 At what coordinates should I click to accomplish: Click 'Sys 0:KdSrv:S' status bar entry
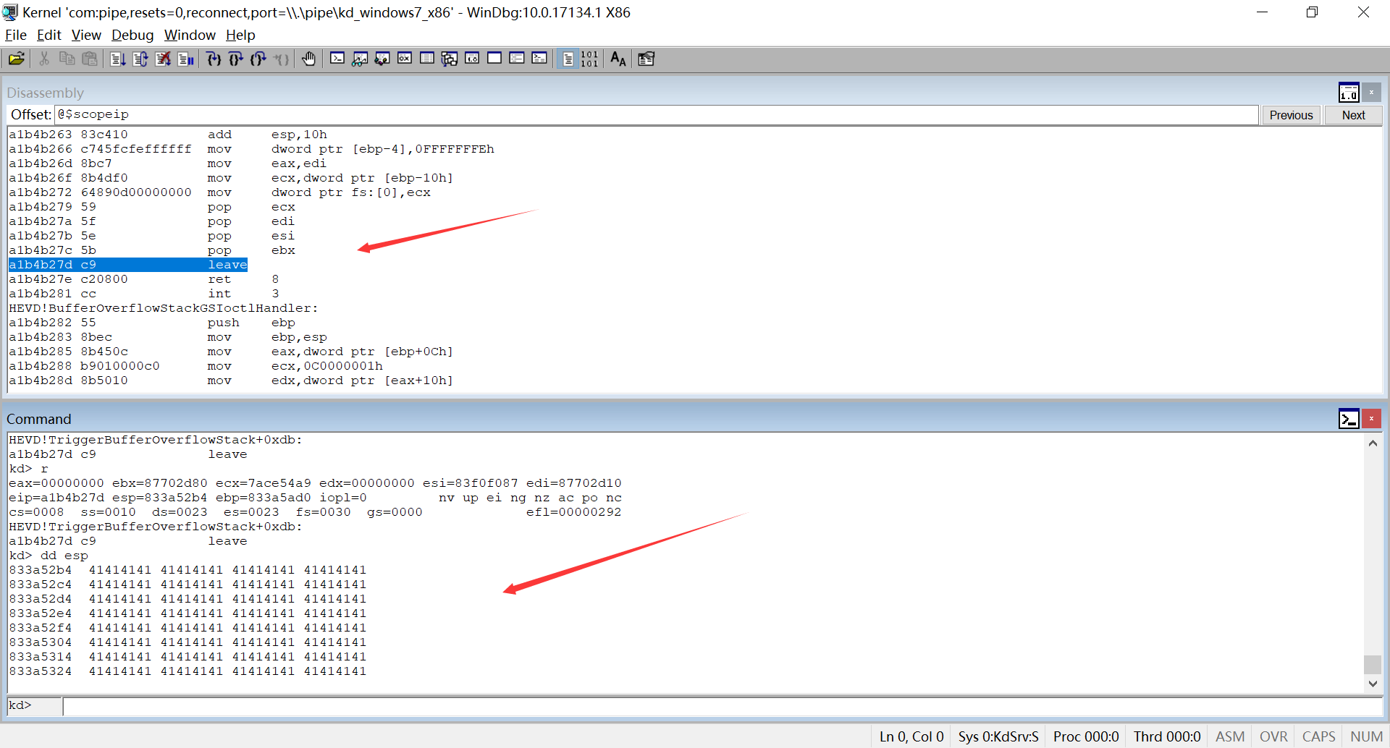tap(998, 736)
